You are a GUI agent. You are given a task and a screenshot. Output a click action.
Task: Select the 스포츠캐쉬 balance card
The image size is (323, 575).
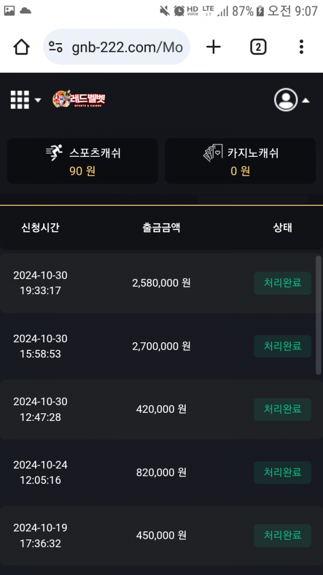[82, 161]
